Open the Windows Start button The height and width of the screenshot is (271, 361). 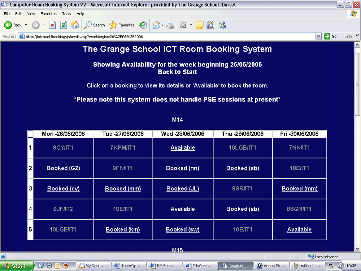17,266
